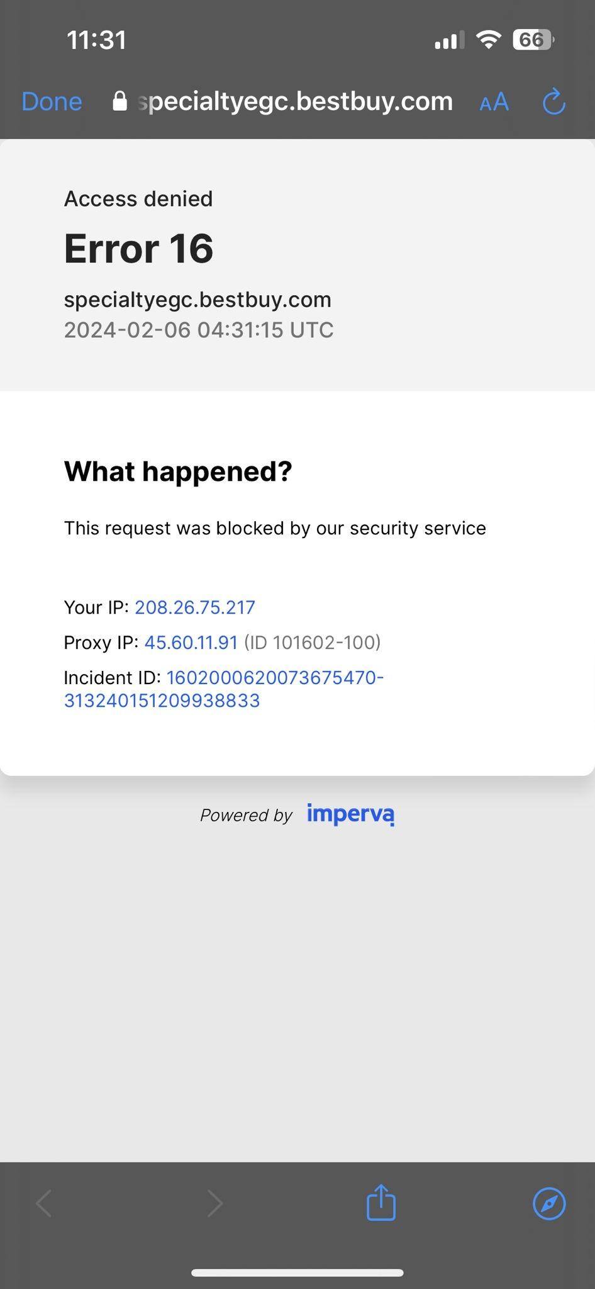Go back using the left chevron
Screen dimensions: 595x1289
point(44,1203)
